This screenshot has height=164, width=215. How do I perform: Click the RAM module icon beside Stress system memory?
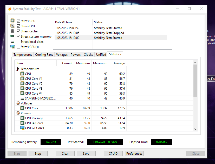[x=12, y=36]
